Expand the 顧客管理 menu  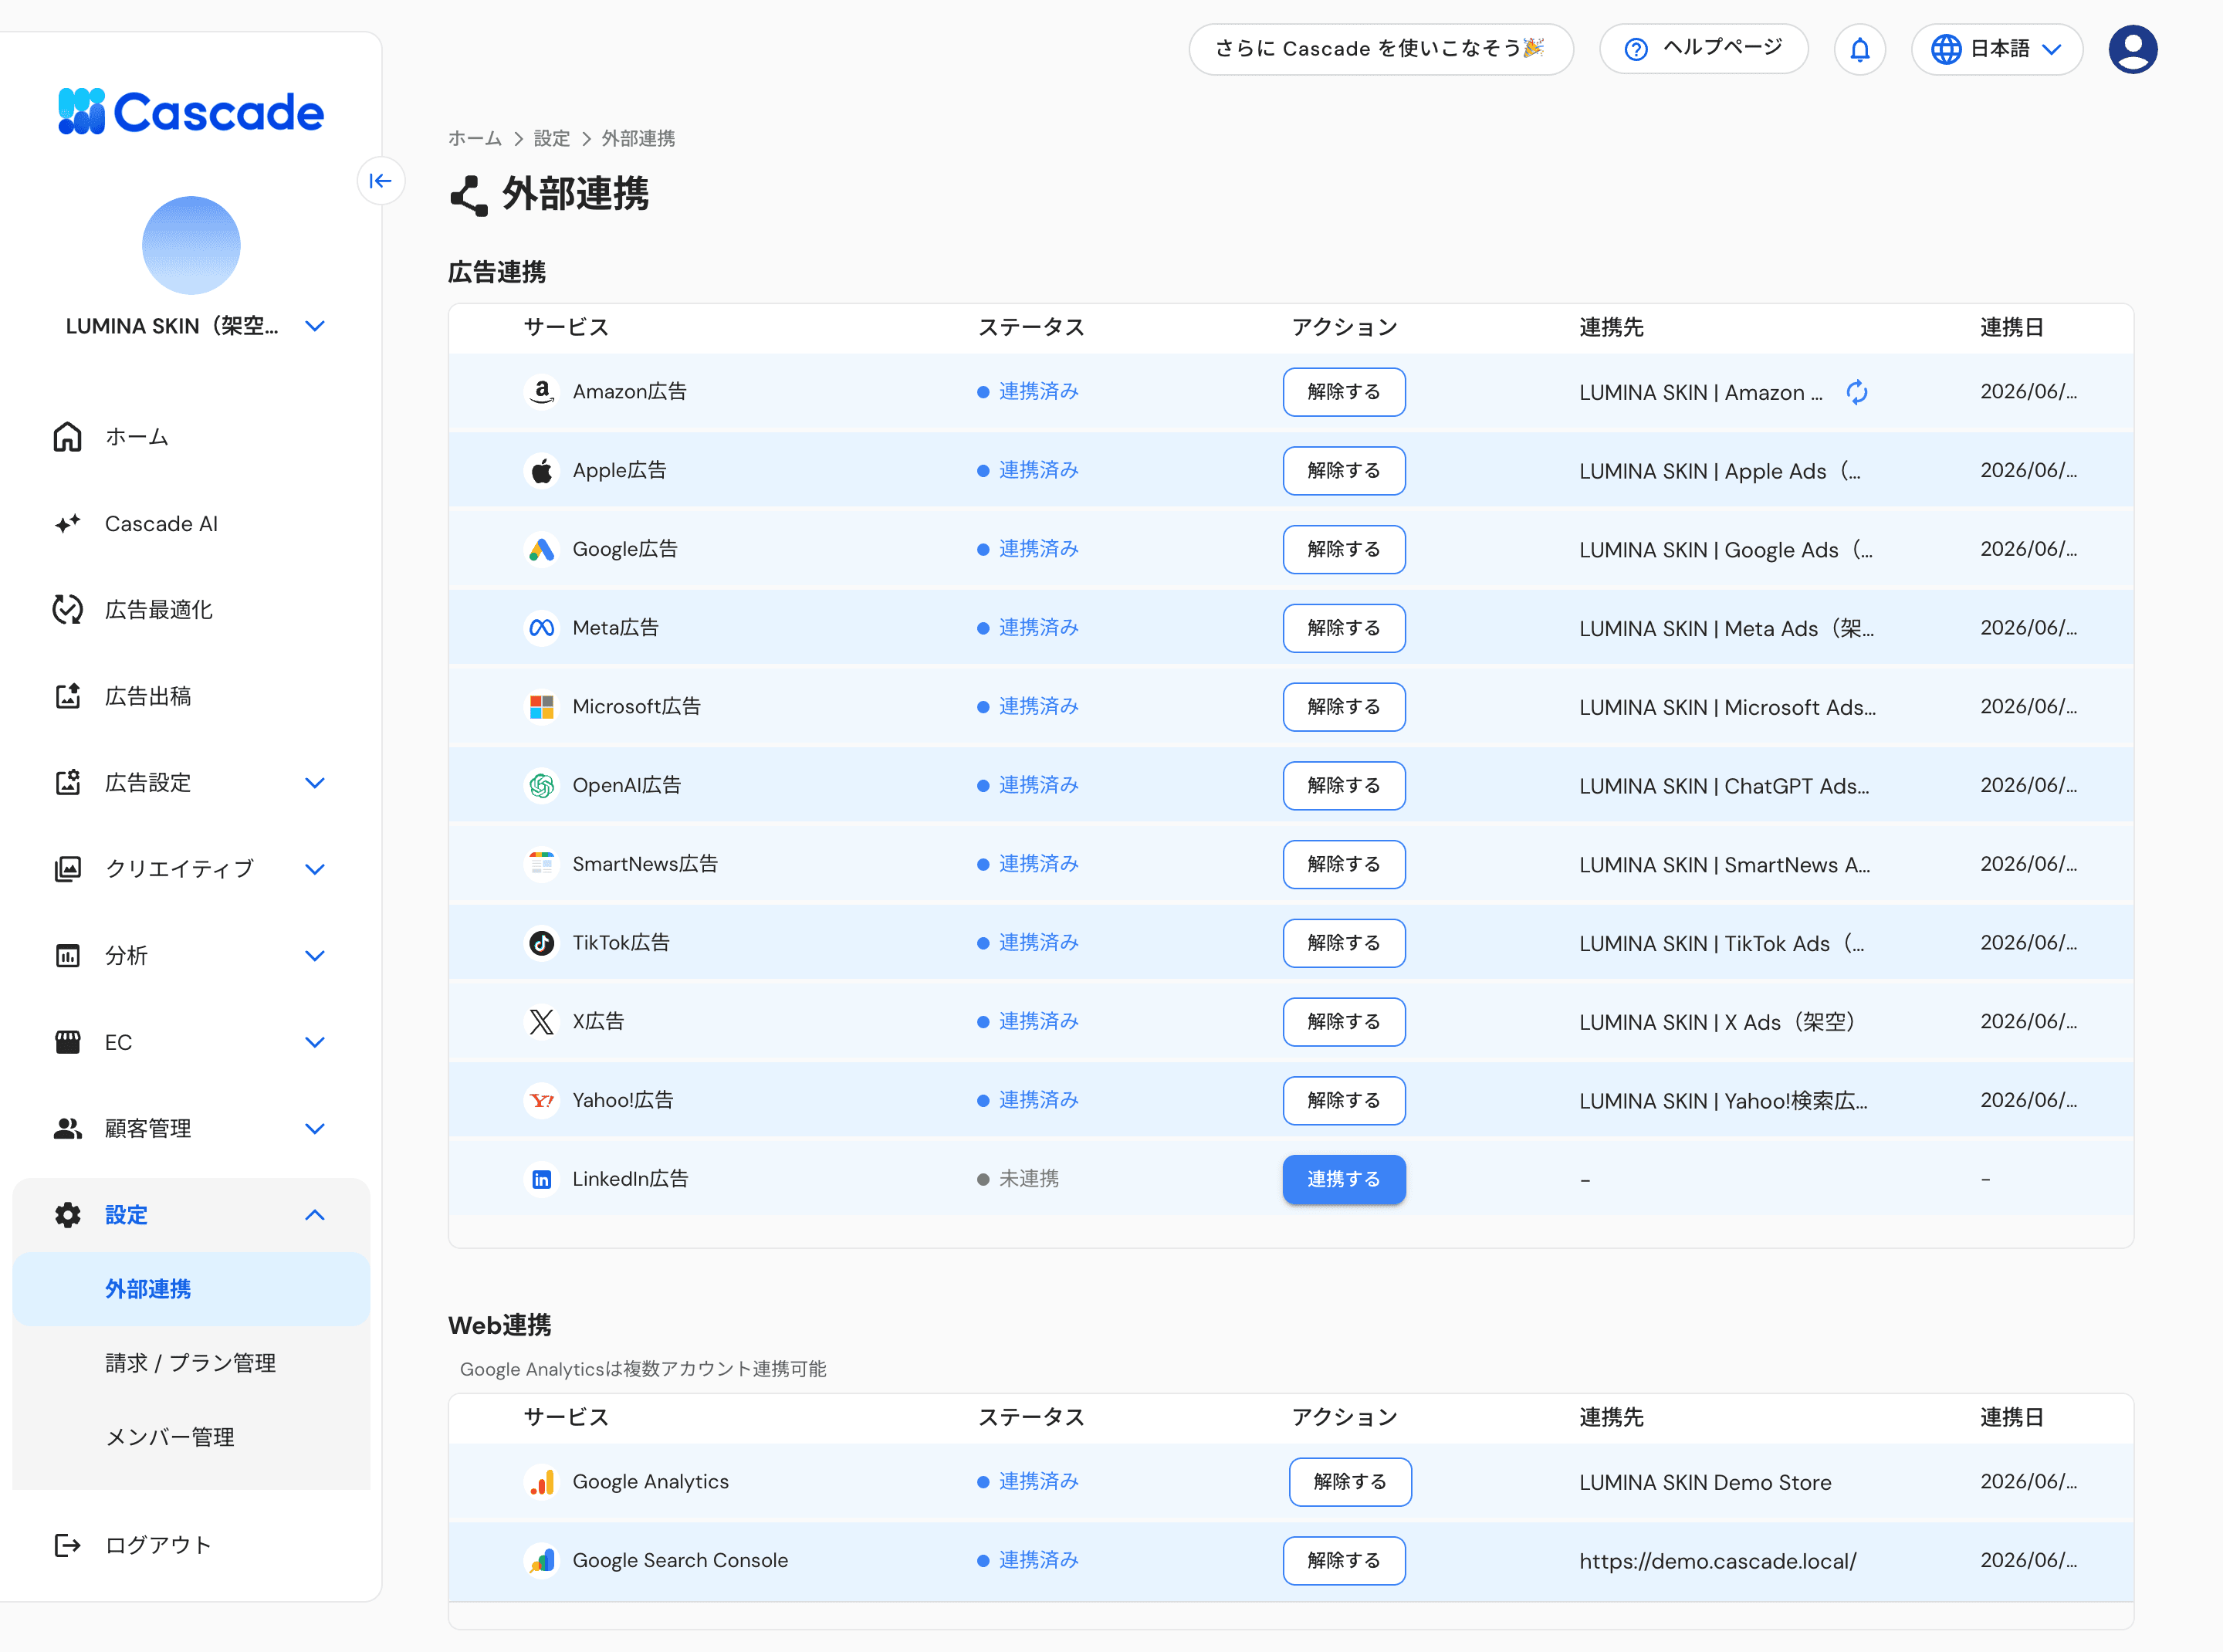tap(315, 1129)
